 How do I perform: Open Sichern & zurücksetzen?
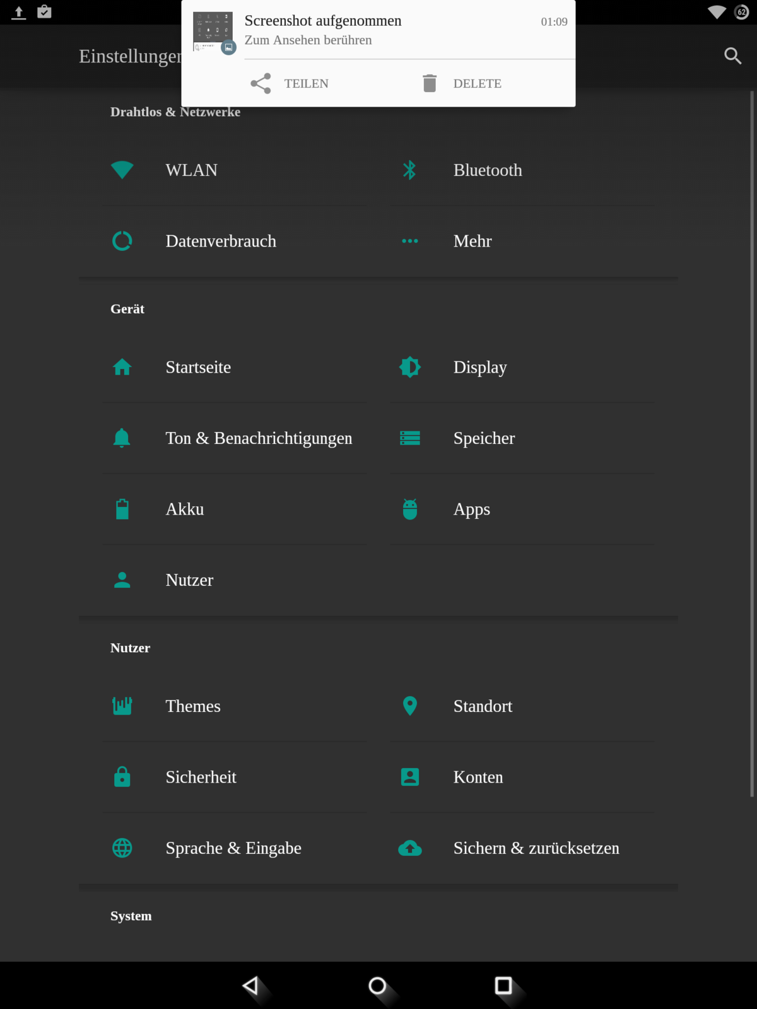click(536, 848)
